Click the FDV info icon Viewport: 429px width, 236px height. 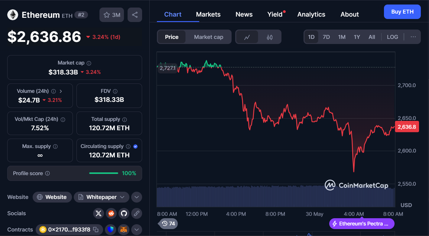coord(115,91)
